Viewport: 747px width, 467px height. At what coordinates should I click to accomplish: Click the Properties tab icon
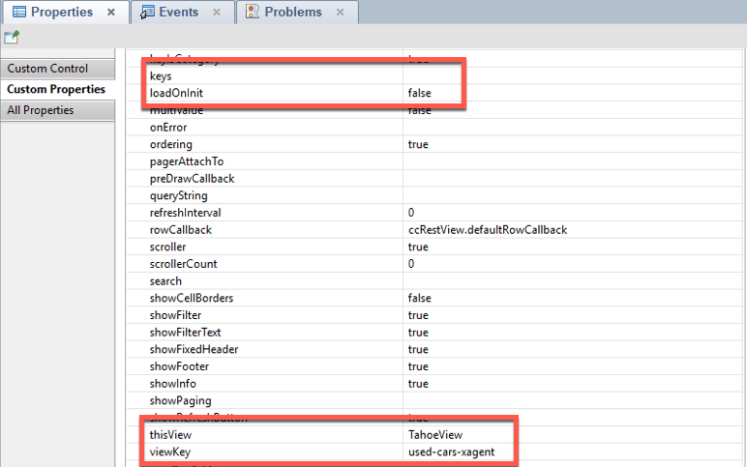[x=17, y=13]
